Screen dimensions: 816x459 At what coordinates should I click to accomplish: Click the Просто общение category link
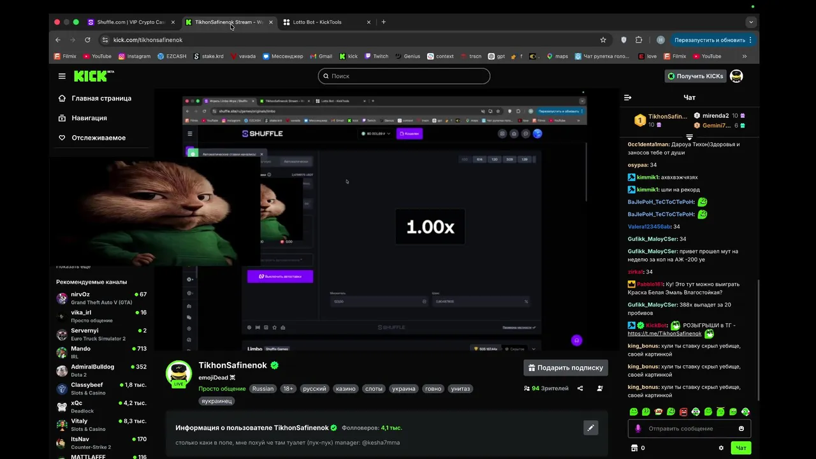pyautogui.click(x=222, y=388)
